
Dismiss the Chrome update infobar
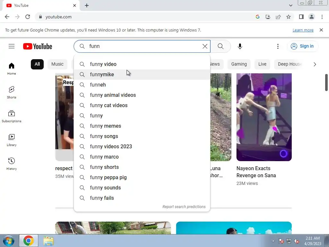coord(321,30)
